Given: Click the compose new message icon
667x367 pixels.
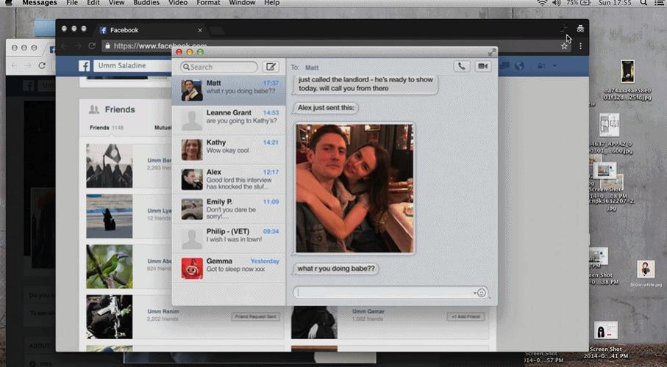Looking at the screenshot, I should click(271, 67).
